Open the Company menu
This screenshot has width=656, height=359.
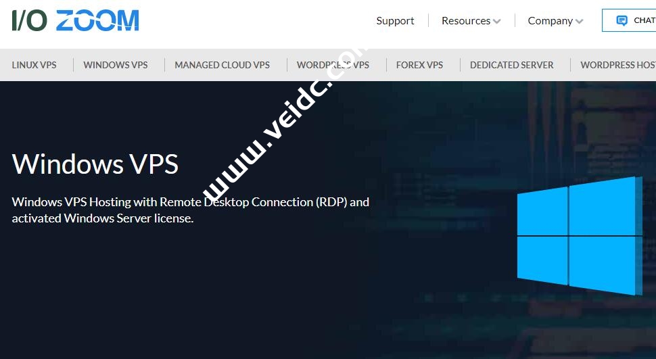click(x=555, y=21)
